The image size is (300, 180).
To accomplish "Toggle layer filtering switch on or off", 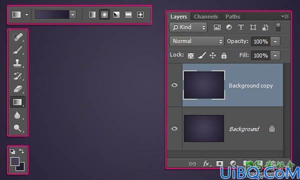I will click(x=278, y=27).
